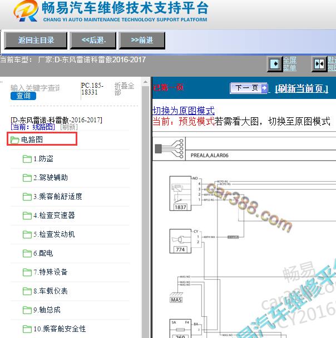Viewport: 336px width, 338px height.
Task: Click the [刷新] link in sidebar
Action: (x=69, y=127)
